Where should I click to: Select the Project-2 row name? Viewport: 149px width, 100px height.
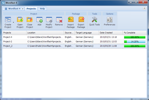(x=8, y=41)
